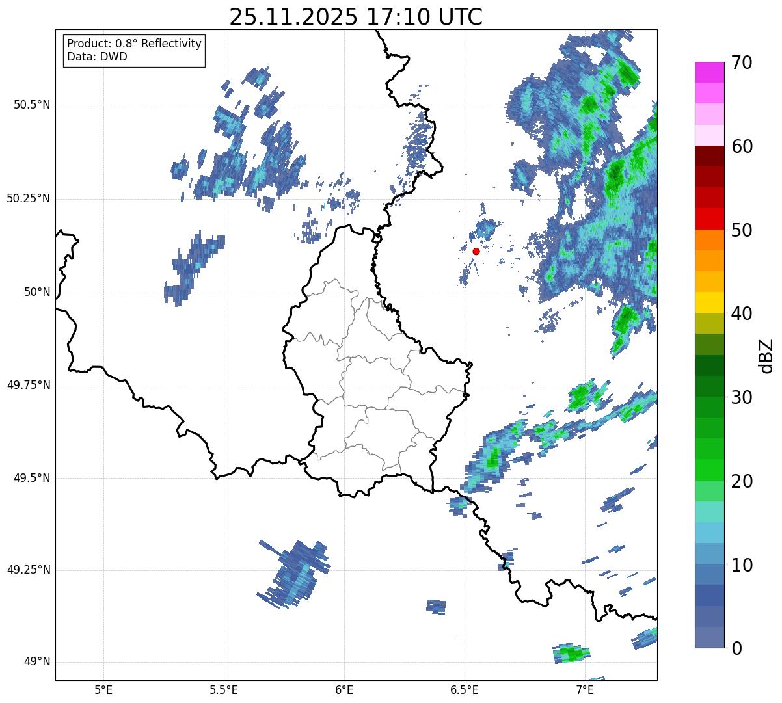Viewport: 782px width, 703px height.
Task: Click the colorbar tick value 70
Action: [741, 62]
